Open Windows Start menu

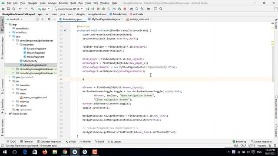5,152
